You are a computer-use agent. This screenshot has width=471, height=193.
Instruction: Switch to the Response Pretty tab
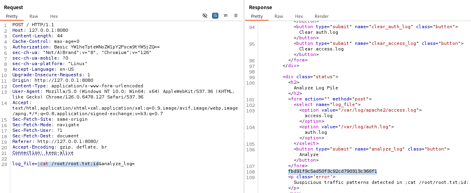point(257,17)
